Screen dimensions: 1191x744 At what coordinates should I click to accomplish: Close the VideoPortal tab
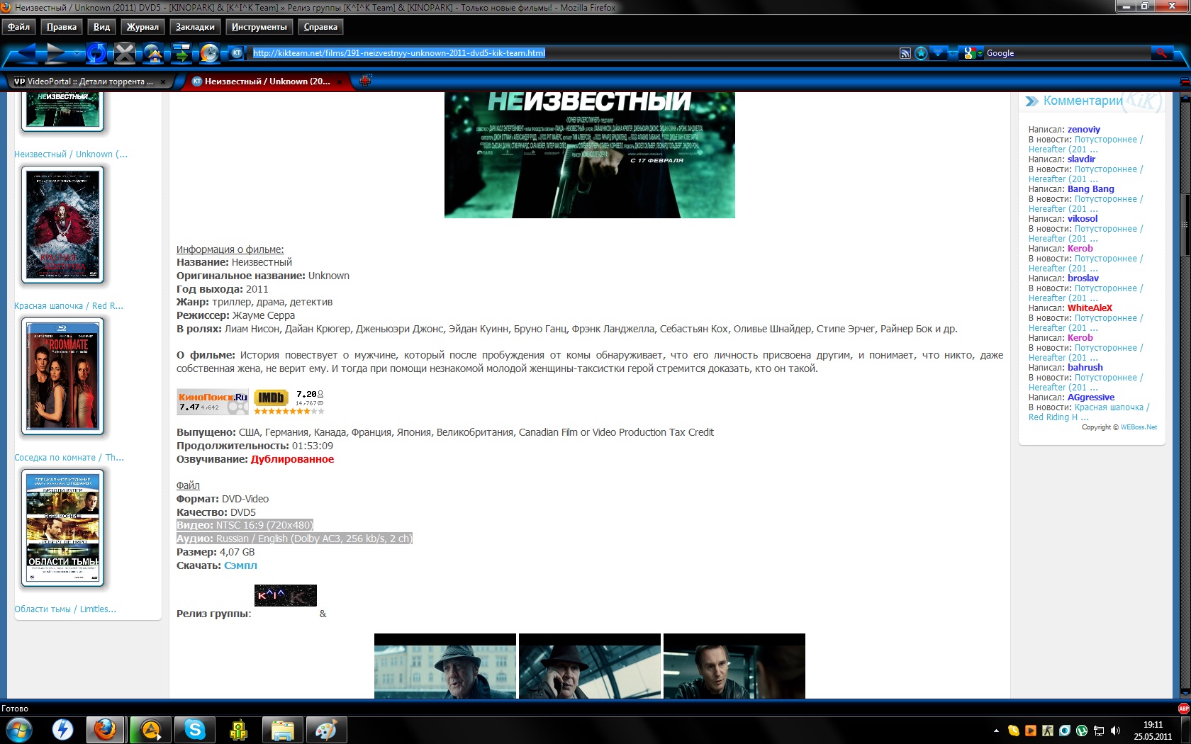coord(162,81)
